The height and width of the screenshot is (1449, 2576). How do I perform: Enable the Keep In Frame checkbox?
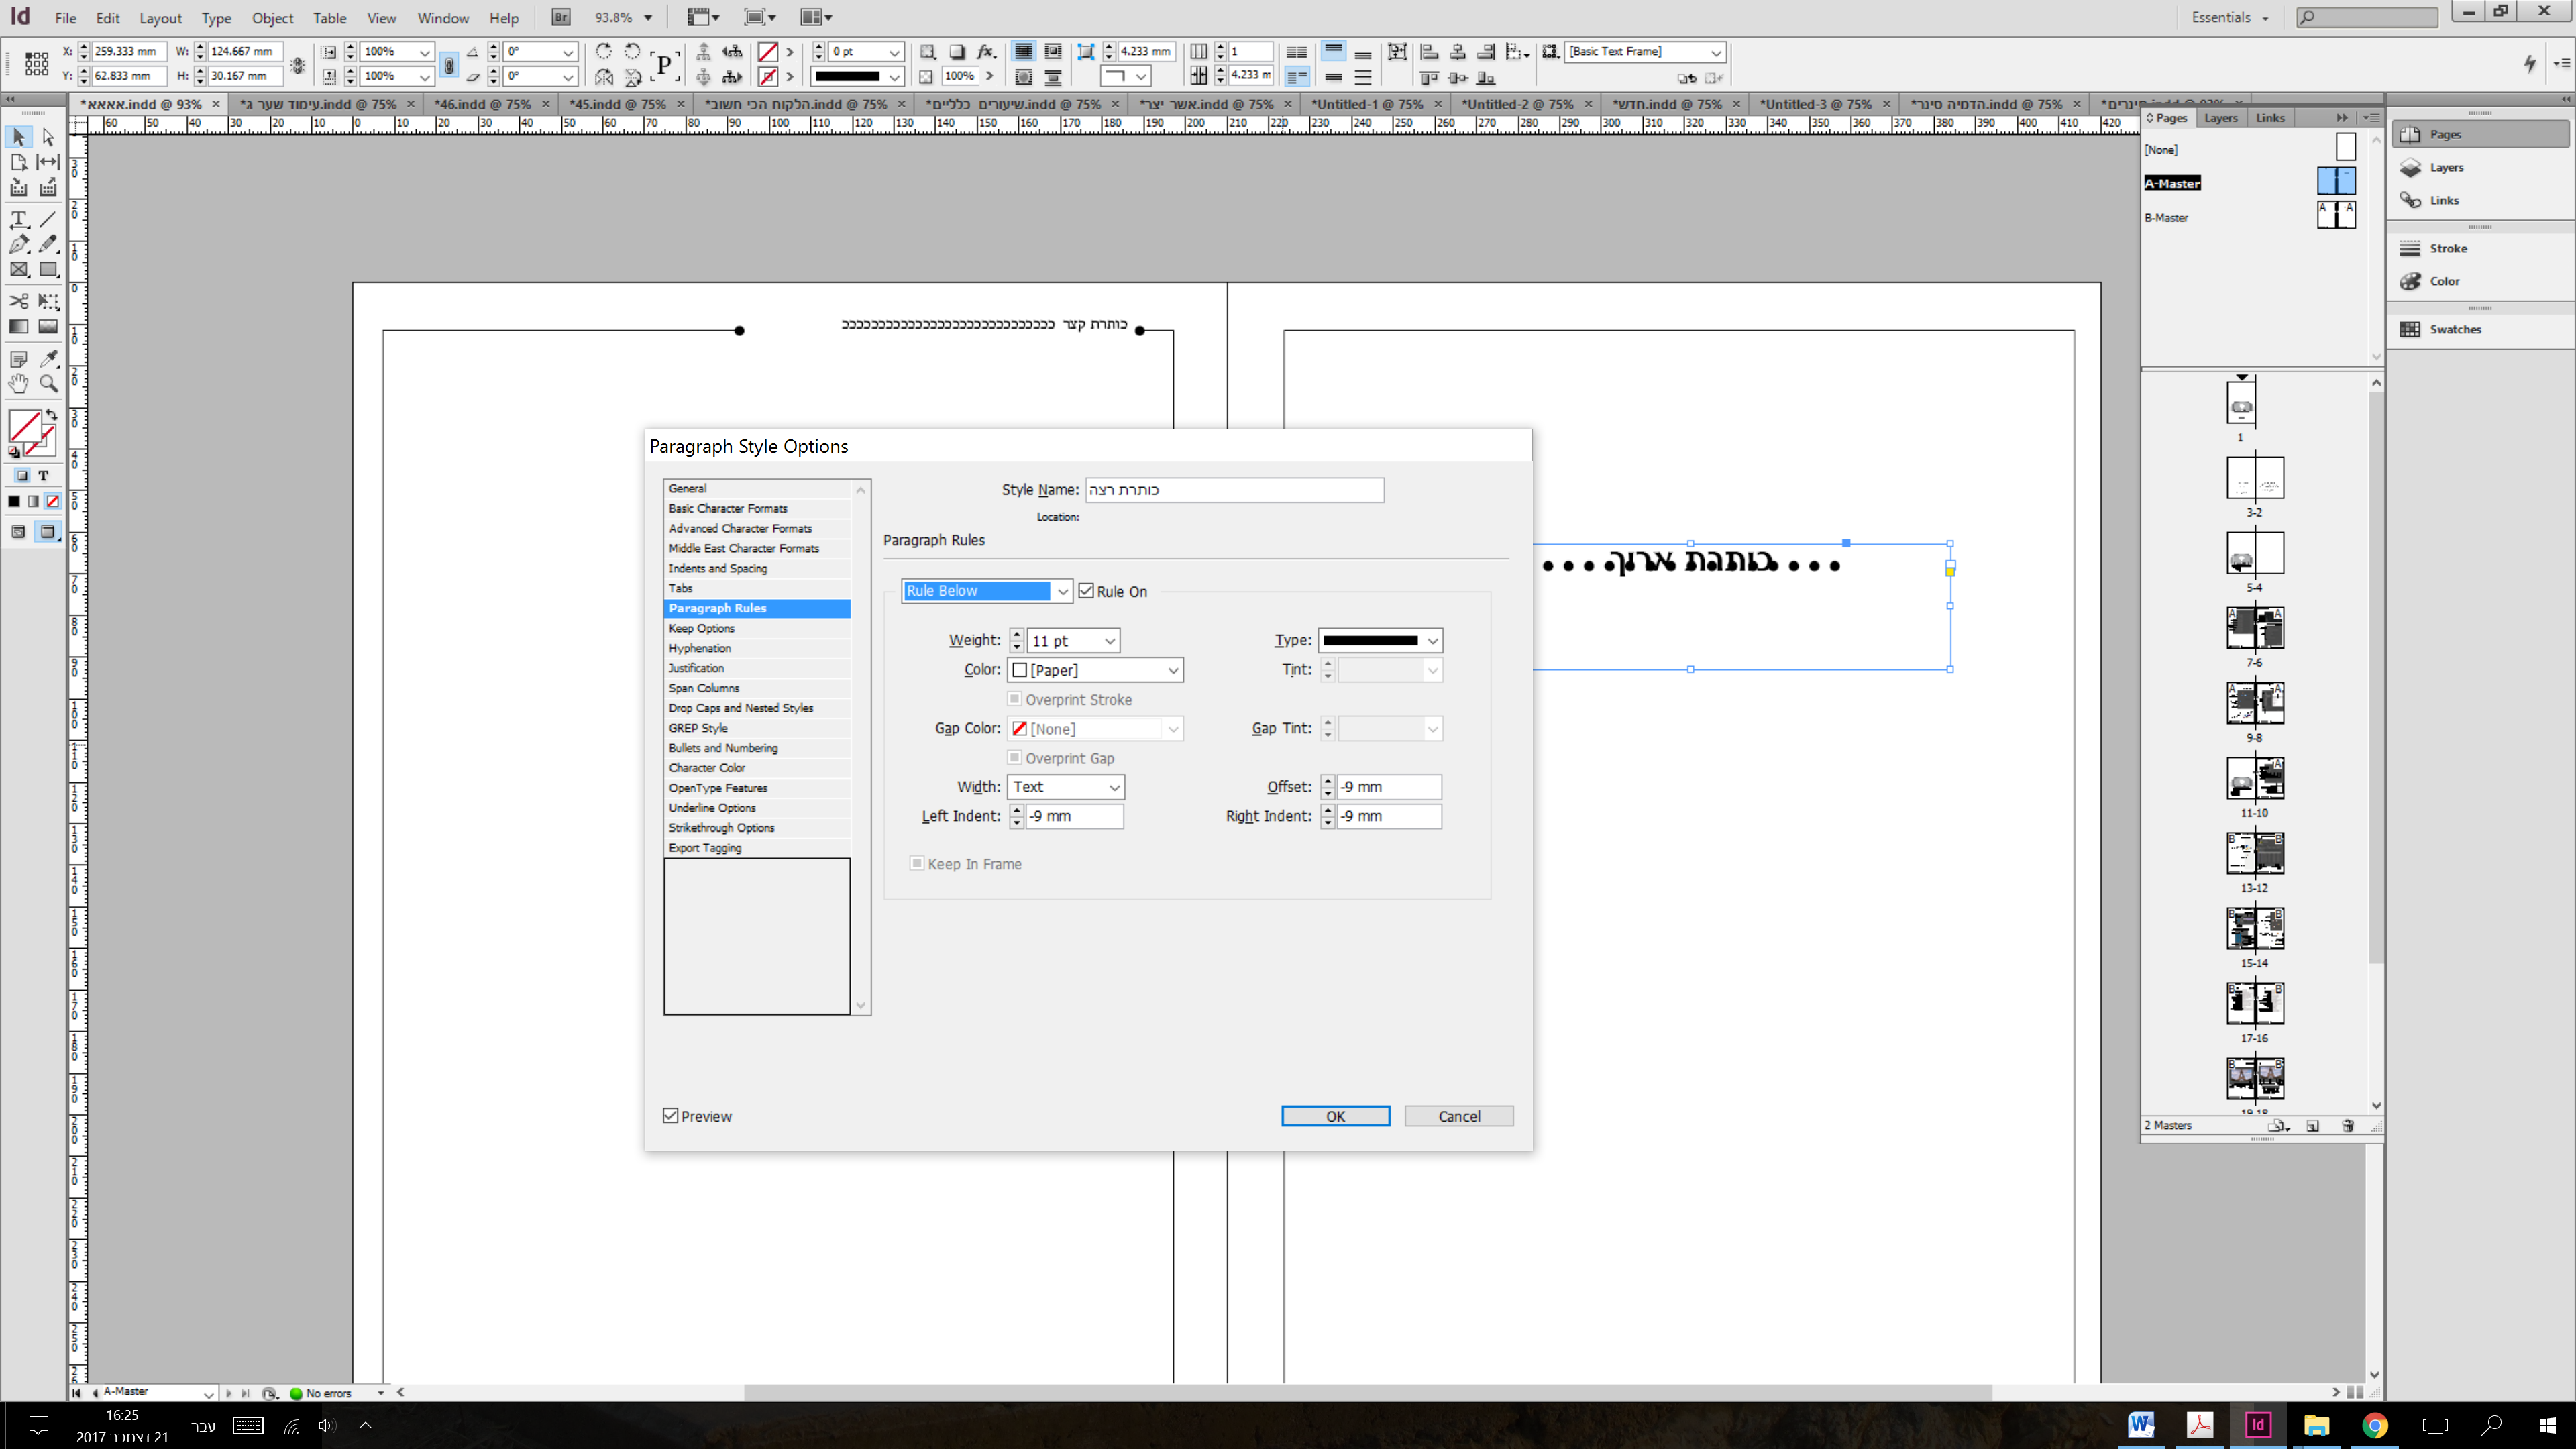tap(916, 863)
